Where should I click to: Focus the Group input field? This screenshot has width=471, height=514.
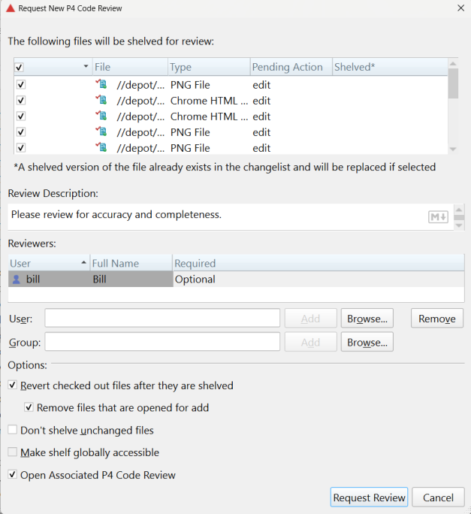tap(162, 343)
